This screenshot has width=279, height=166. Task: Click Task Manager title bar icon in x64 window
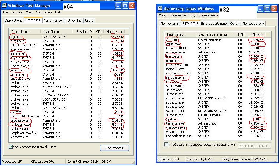point(4,6)
